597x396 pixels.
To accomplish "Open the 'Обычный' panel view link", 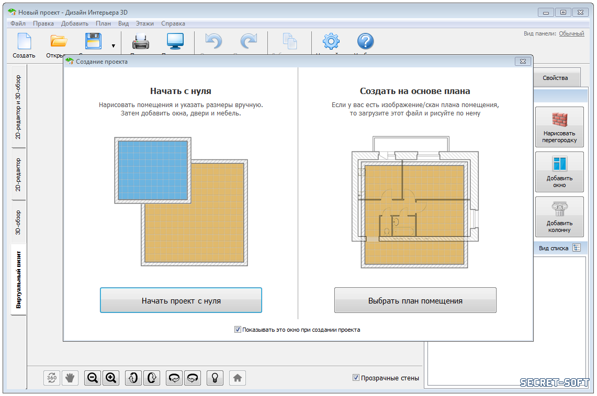I will (571, 33).
